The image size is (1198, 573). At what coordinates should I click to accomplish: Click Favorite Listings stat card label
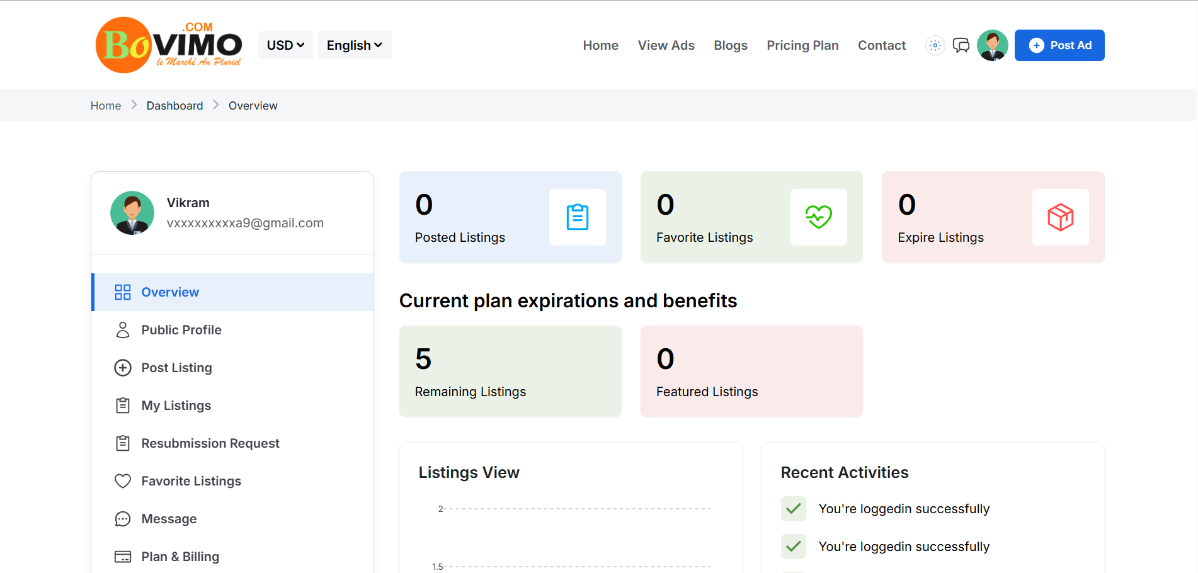tap(704, 237)
